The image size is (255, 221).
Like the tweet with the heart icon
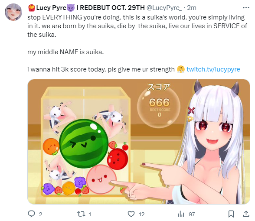[131, 214]
